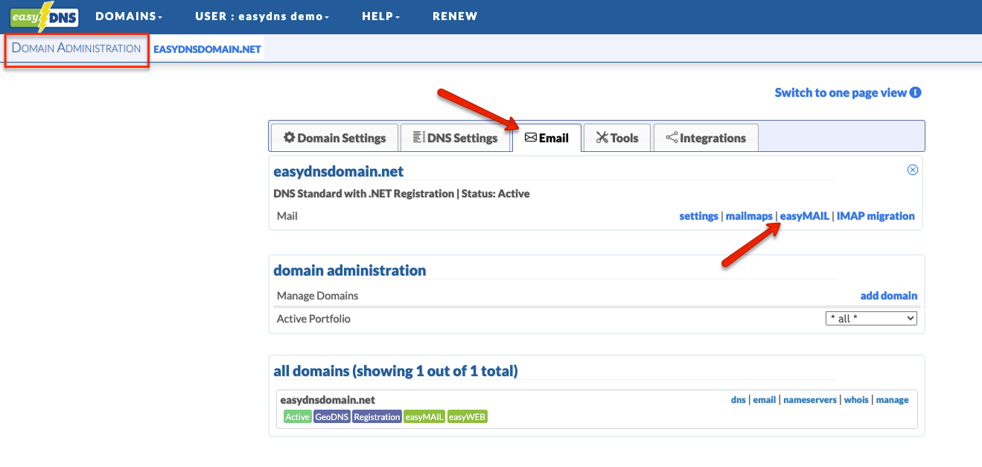Open the easyMAIL link in Mail row
The image size is (982, 467).
[x=804, y=216]
